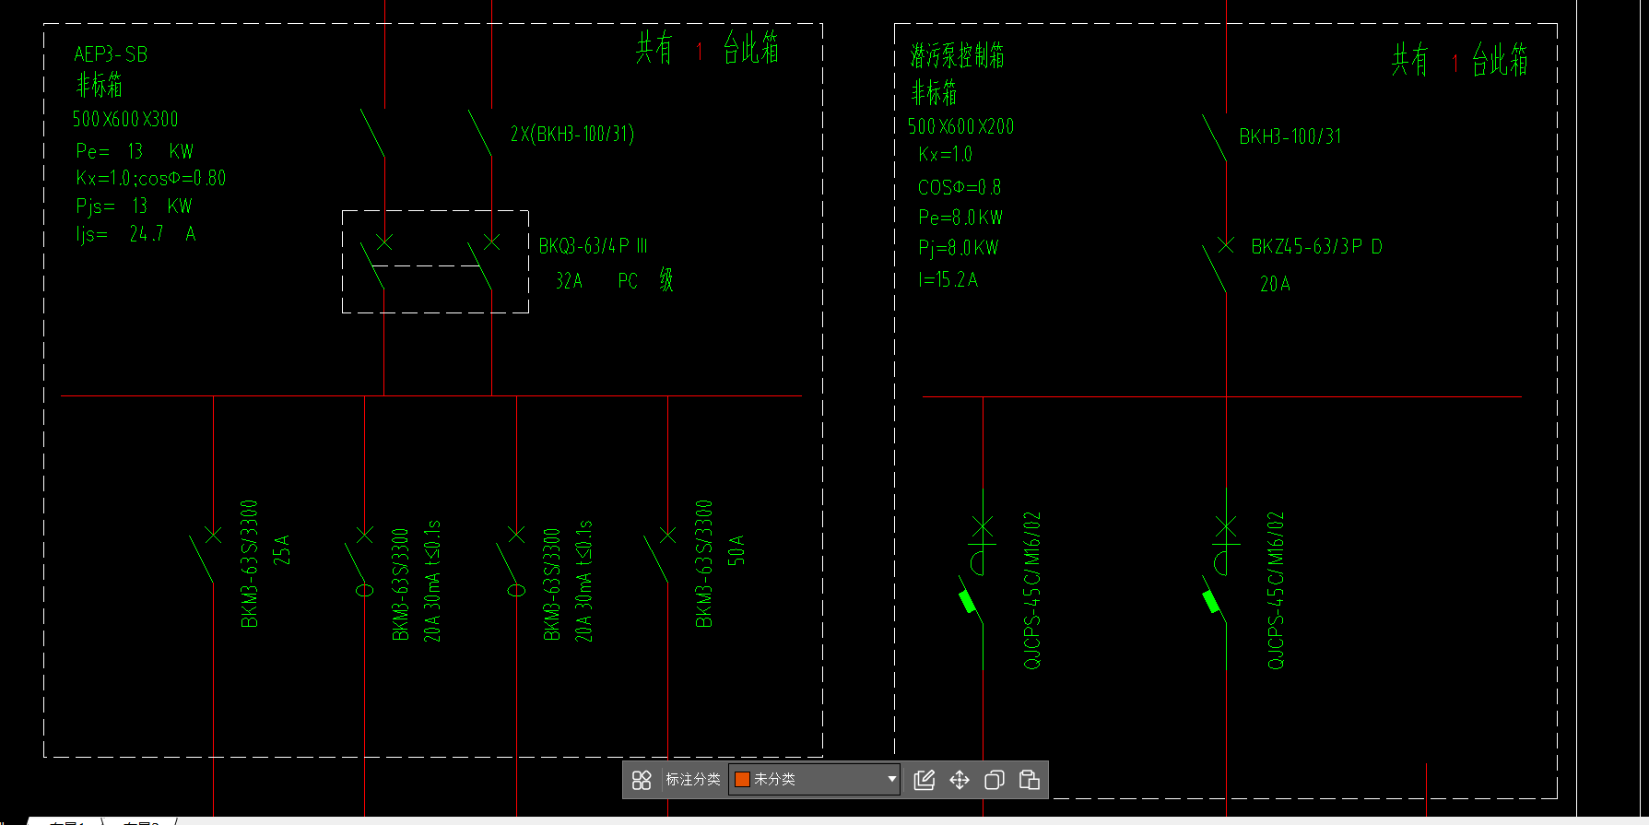Click the copy annotation icon

tap(995, 780)
